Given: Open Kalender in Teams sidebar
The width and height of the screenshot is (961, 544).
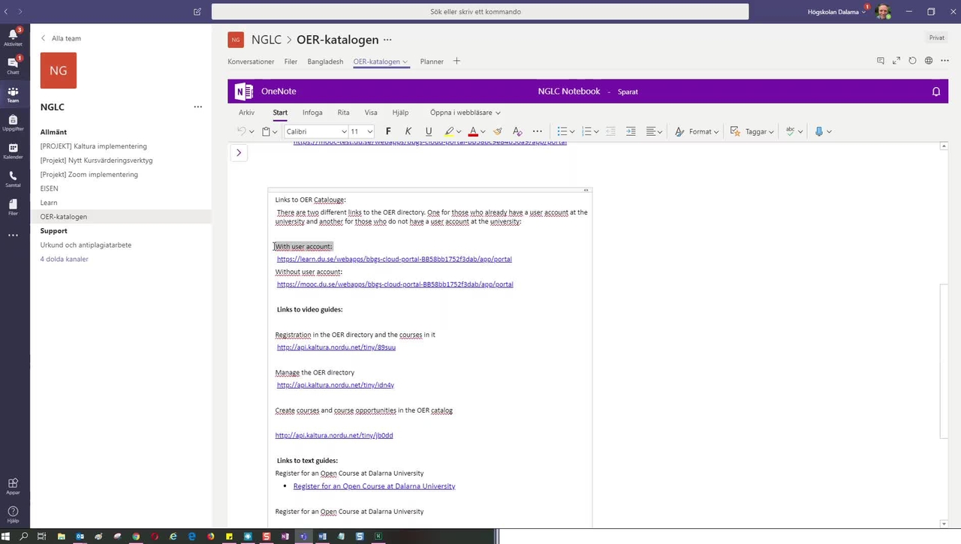Looking at the screenshot, I should pyautogui.click(x=13, y=149).
